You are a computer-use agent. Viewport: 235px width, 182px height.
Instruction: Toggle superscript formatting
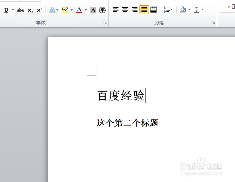pyautogui.click(x=39, y=10)
